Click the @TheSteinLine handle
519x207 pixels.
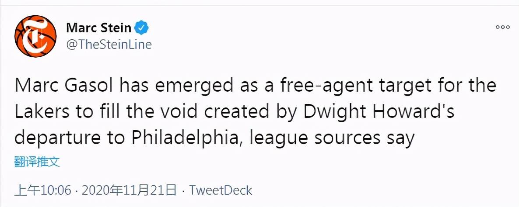(x=109, y=44)
